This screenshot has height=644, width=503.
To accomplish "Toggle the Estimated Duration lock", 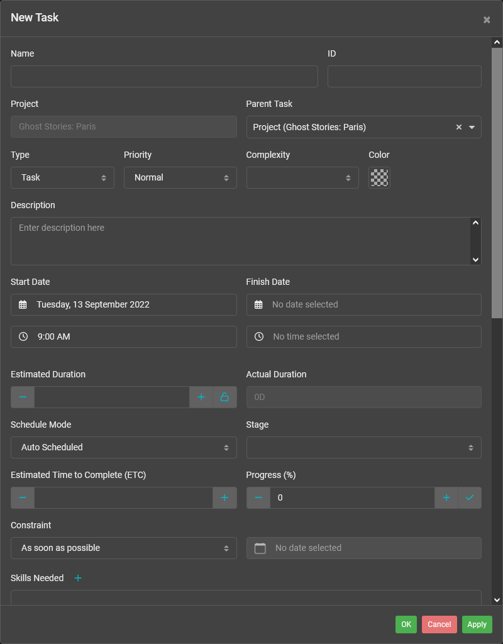I will [x=224, y=397].
